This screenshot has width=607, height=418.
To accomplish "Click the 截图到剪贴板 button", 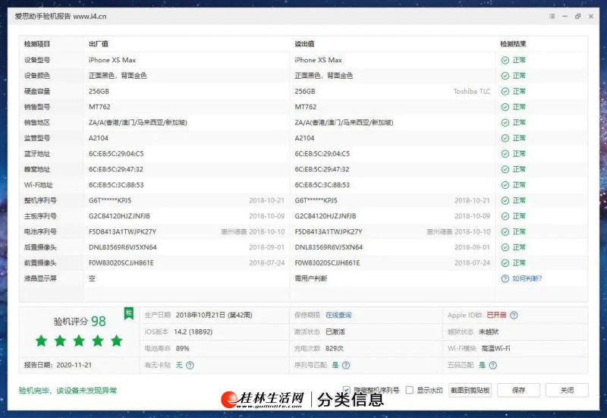I will [x=470, y=390].
